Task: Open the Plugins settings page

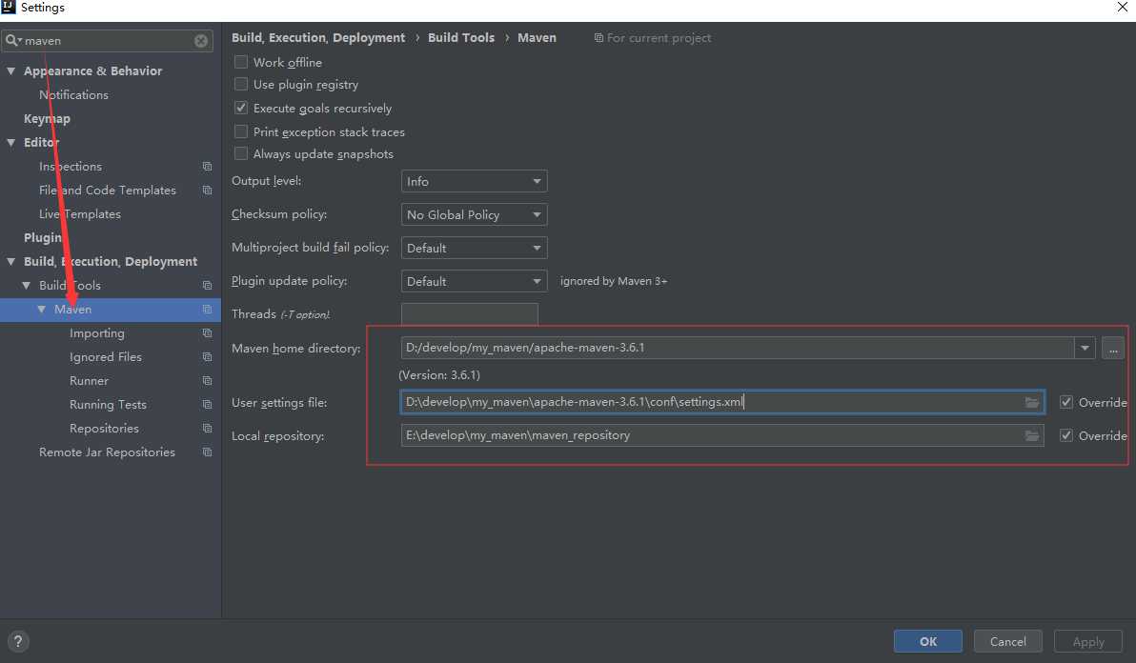Action: [44, 237]
